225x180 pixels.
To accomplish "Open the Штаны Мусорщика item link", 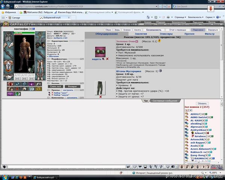I will 129,71.
